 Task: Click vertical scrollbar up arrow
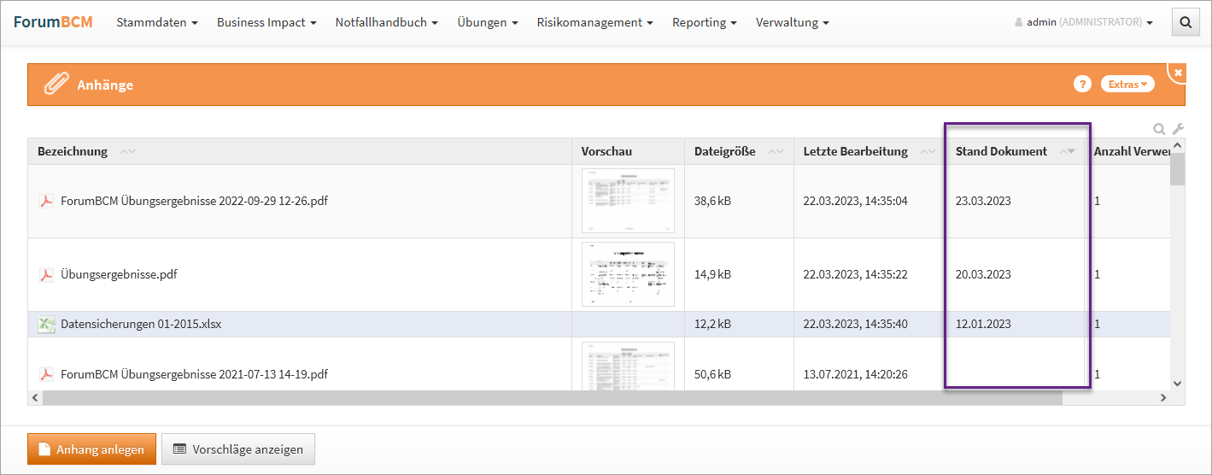(1178, 145)
